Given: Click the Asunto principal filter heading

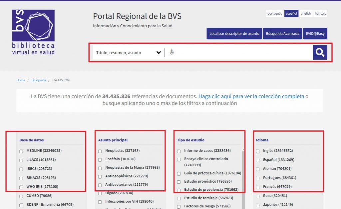Looking at the screenshot, I should tap(113, 140).
